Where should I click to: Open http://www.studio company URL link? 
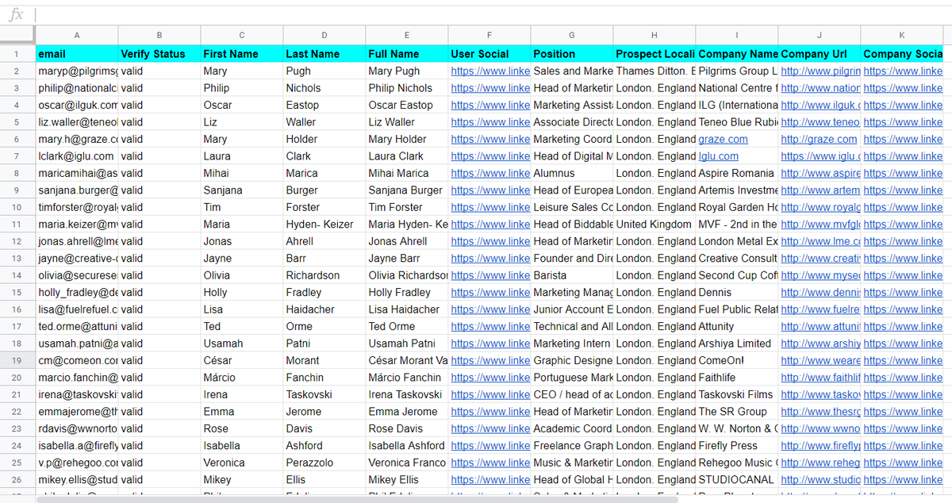pyautogui.click(x=820, y=480)
